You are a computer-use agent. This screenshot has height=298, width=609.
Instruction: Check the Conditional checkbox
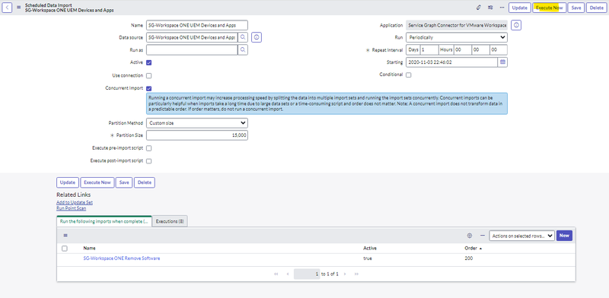pos(408,75)
